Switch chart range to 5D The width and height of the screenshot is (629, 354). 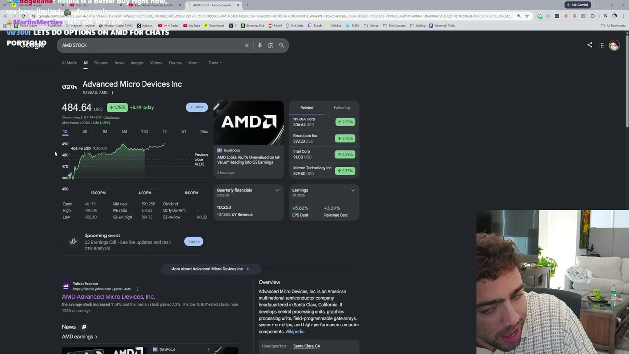tap(85, 131)
